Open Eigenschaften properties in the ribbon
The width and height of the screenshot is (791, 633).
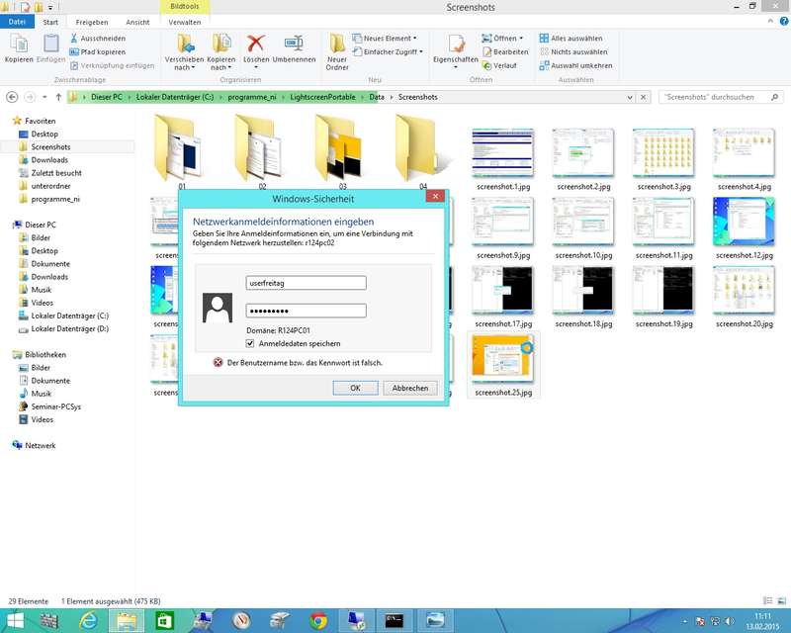[455, 45]
